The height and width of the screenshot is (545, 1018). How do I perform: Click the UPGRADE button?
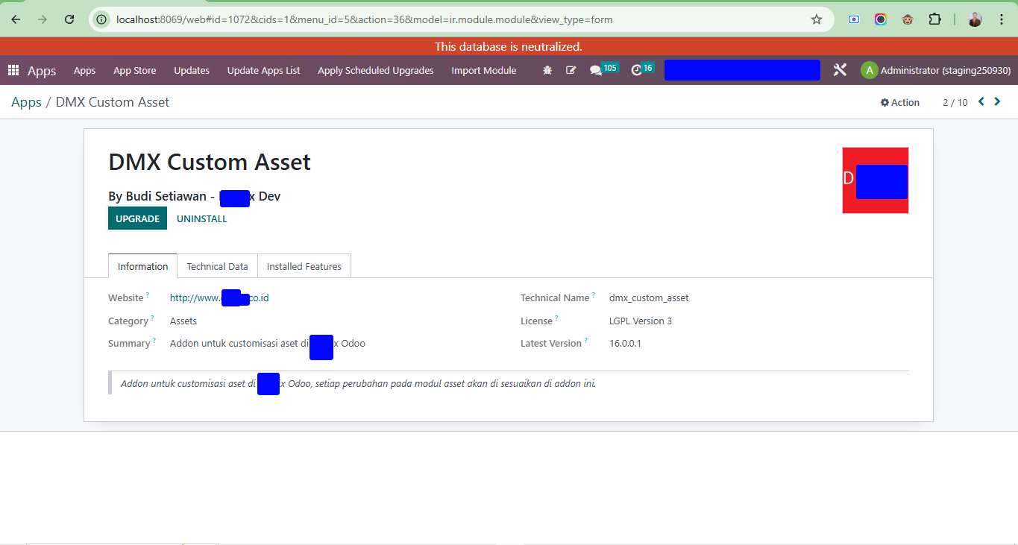pos(137,218)
